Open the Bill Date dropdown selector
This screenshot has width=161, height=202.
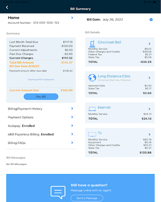(x=151, y=20)
